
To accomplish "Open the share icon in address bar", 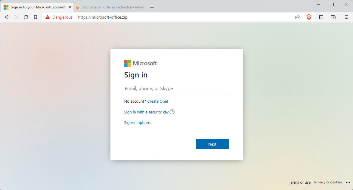I will tap(297, 17).
